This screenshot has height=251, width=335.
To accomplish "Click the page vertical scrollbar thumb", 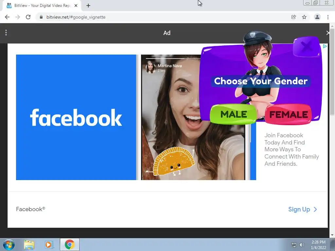I will tap(332, 73).
